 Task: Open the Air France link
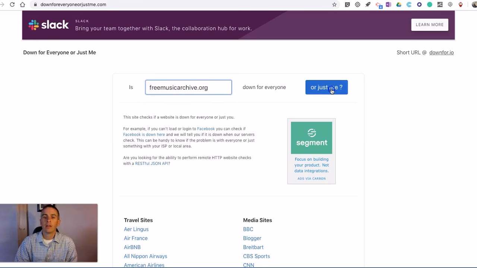(x=136, y=238)
